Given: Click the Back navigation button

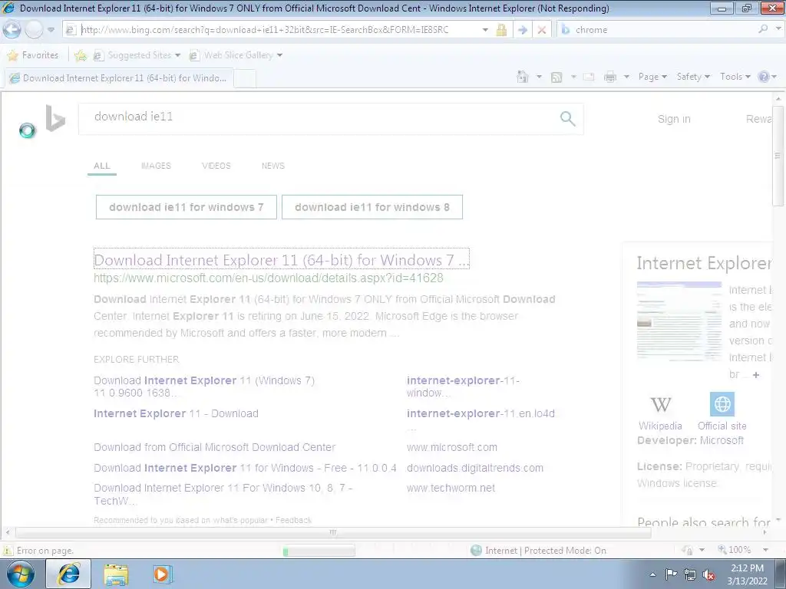Looking at the screenshot, I should click(12, 30).
